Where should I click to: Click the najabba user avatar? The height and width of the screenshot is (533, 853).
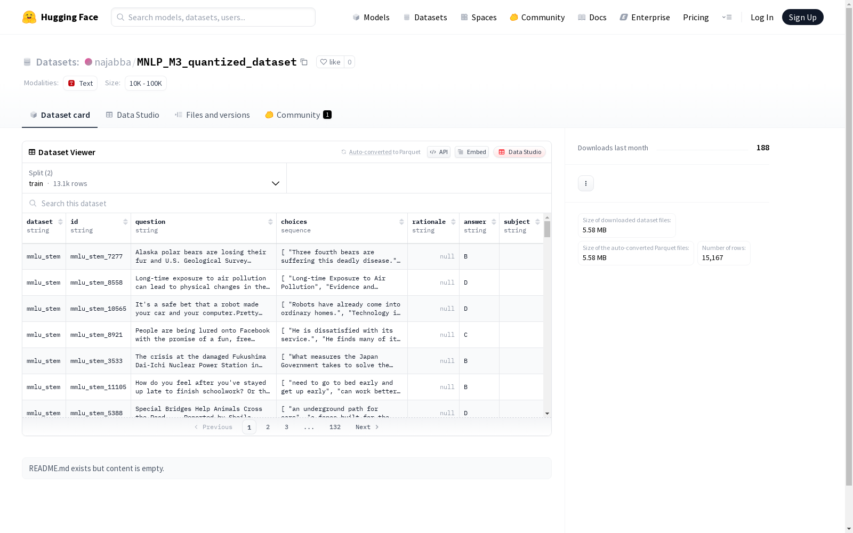[88, 62]
